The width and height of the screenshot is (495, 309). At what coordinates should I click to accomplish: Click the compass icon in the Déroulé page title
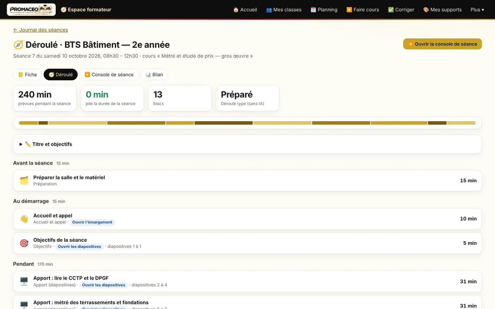(x=18, y=45)
